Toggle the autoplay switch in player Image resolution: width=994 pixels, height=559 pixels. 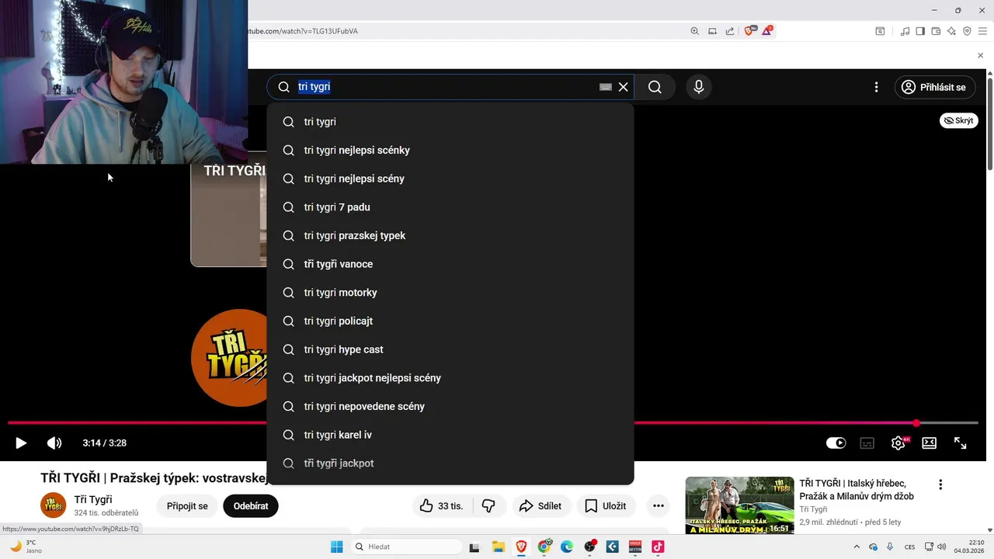pos(836,443)
